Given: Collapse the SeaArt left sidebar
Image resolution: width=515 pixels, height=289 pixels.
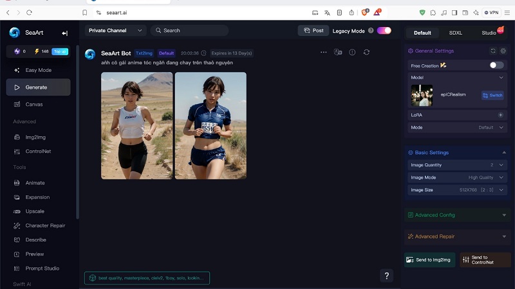Looking at the screenshot, I should coord(64,33).
